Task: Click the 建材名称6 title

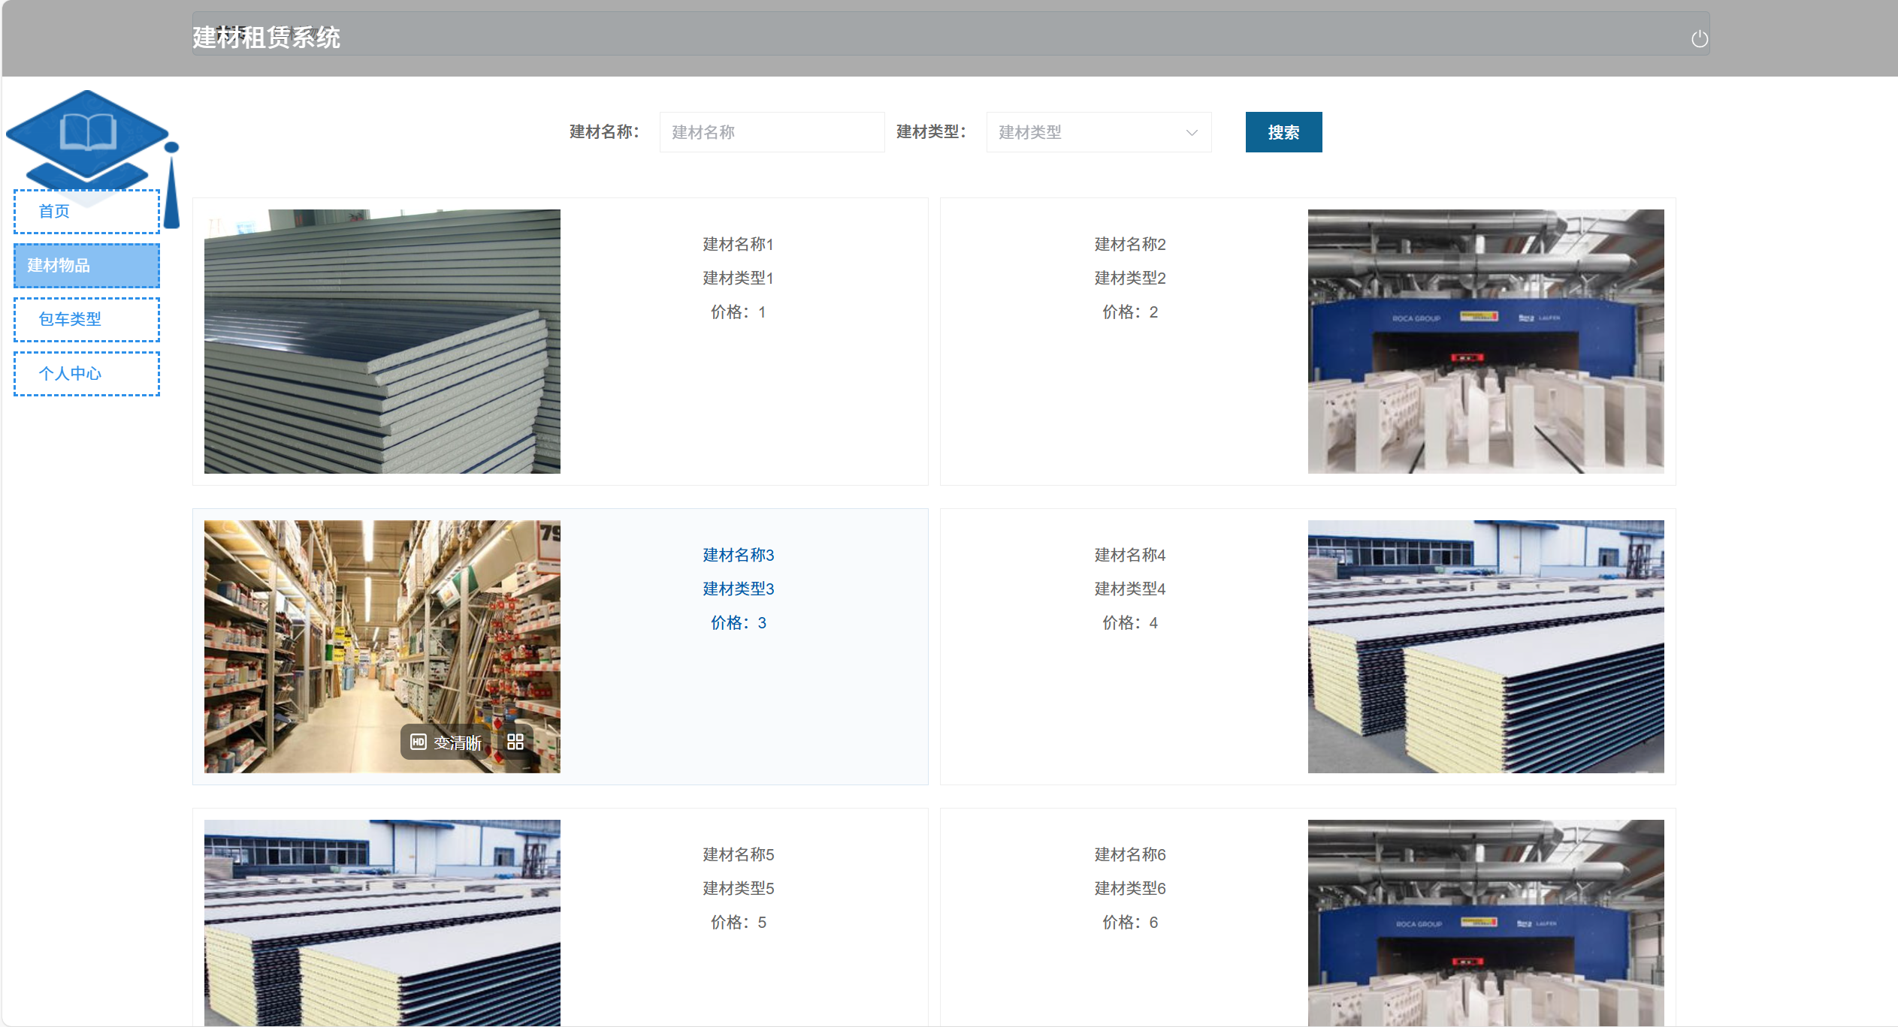Action: (x=1129, y=855)
